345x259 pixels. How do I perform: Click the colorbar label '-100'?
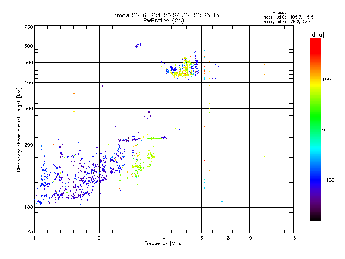[329, 180]
